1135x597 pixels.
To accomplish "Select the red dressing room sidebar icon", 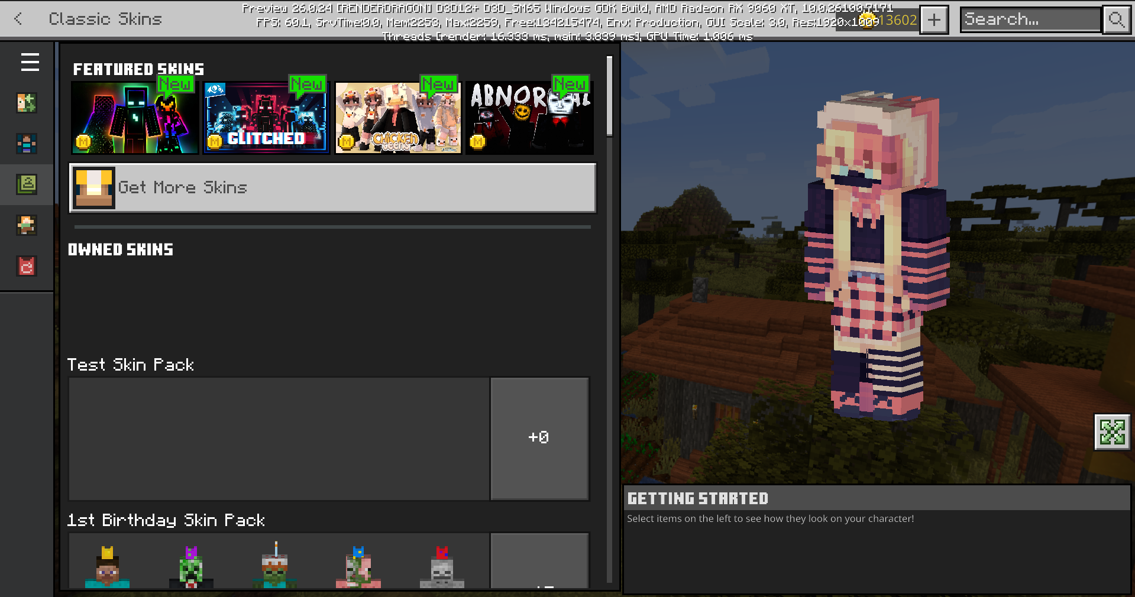I will 27,267.
